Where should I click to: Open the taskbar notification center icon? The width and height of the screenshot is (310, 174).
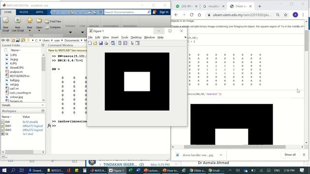(x=302, y=170)
